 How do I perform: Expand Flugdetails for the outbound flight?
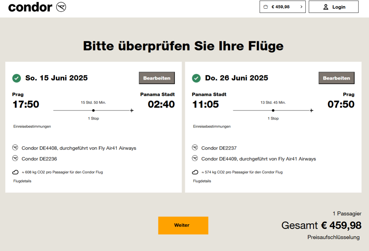point(22,181)
